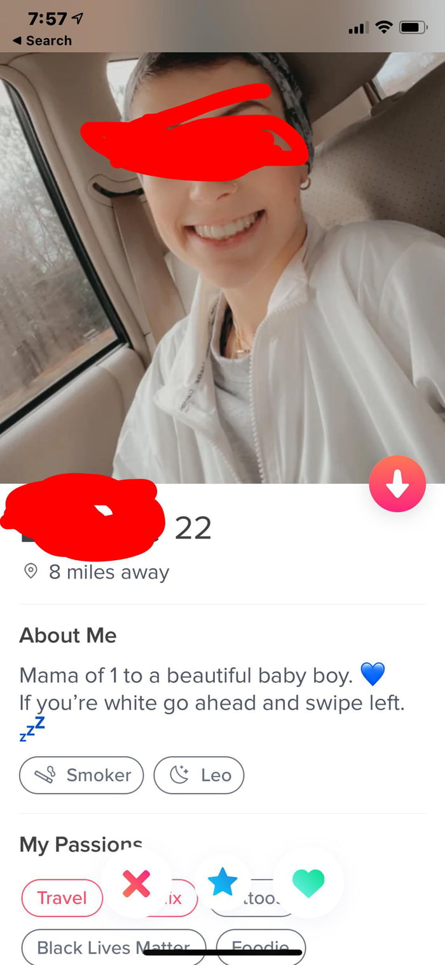
Task: Tap the Foodie passion chip
Action: (261, 947)
